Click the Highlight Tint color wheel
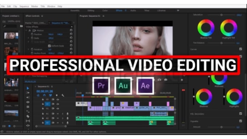Viewport: 247px width, 139px height. (228, 28)
